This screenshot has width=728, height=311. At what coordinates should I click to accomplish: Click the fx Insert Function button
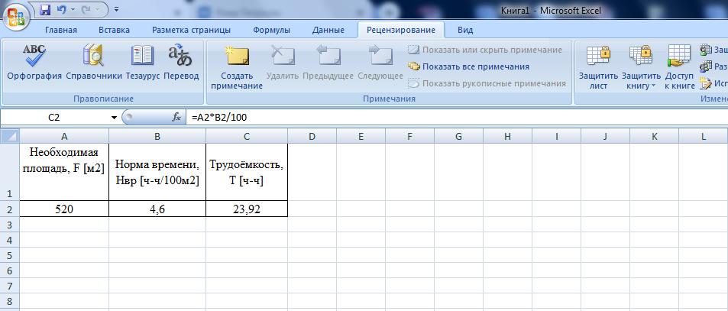(176, 118)
